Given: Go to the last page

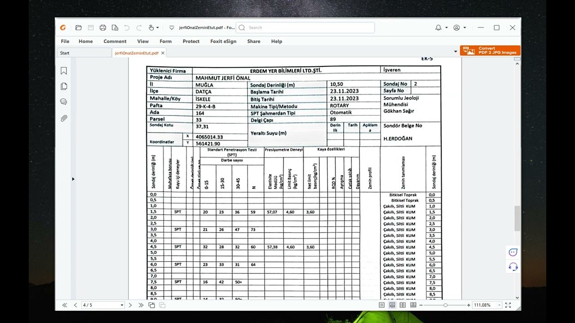Looking at the screenshot, I should (x=141, y=305).
